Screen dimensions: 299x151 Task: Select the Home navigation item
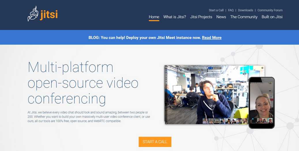[154, 17]
